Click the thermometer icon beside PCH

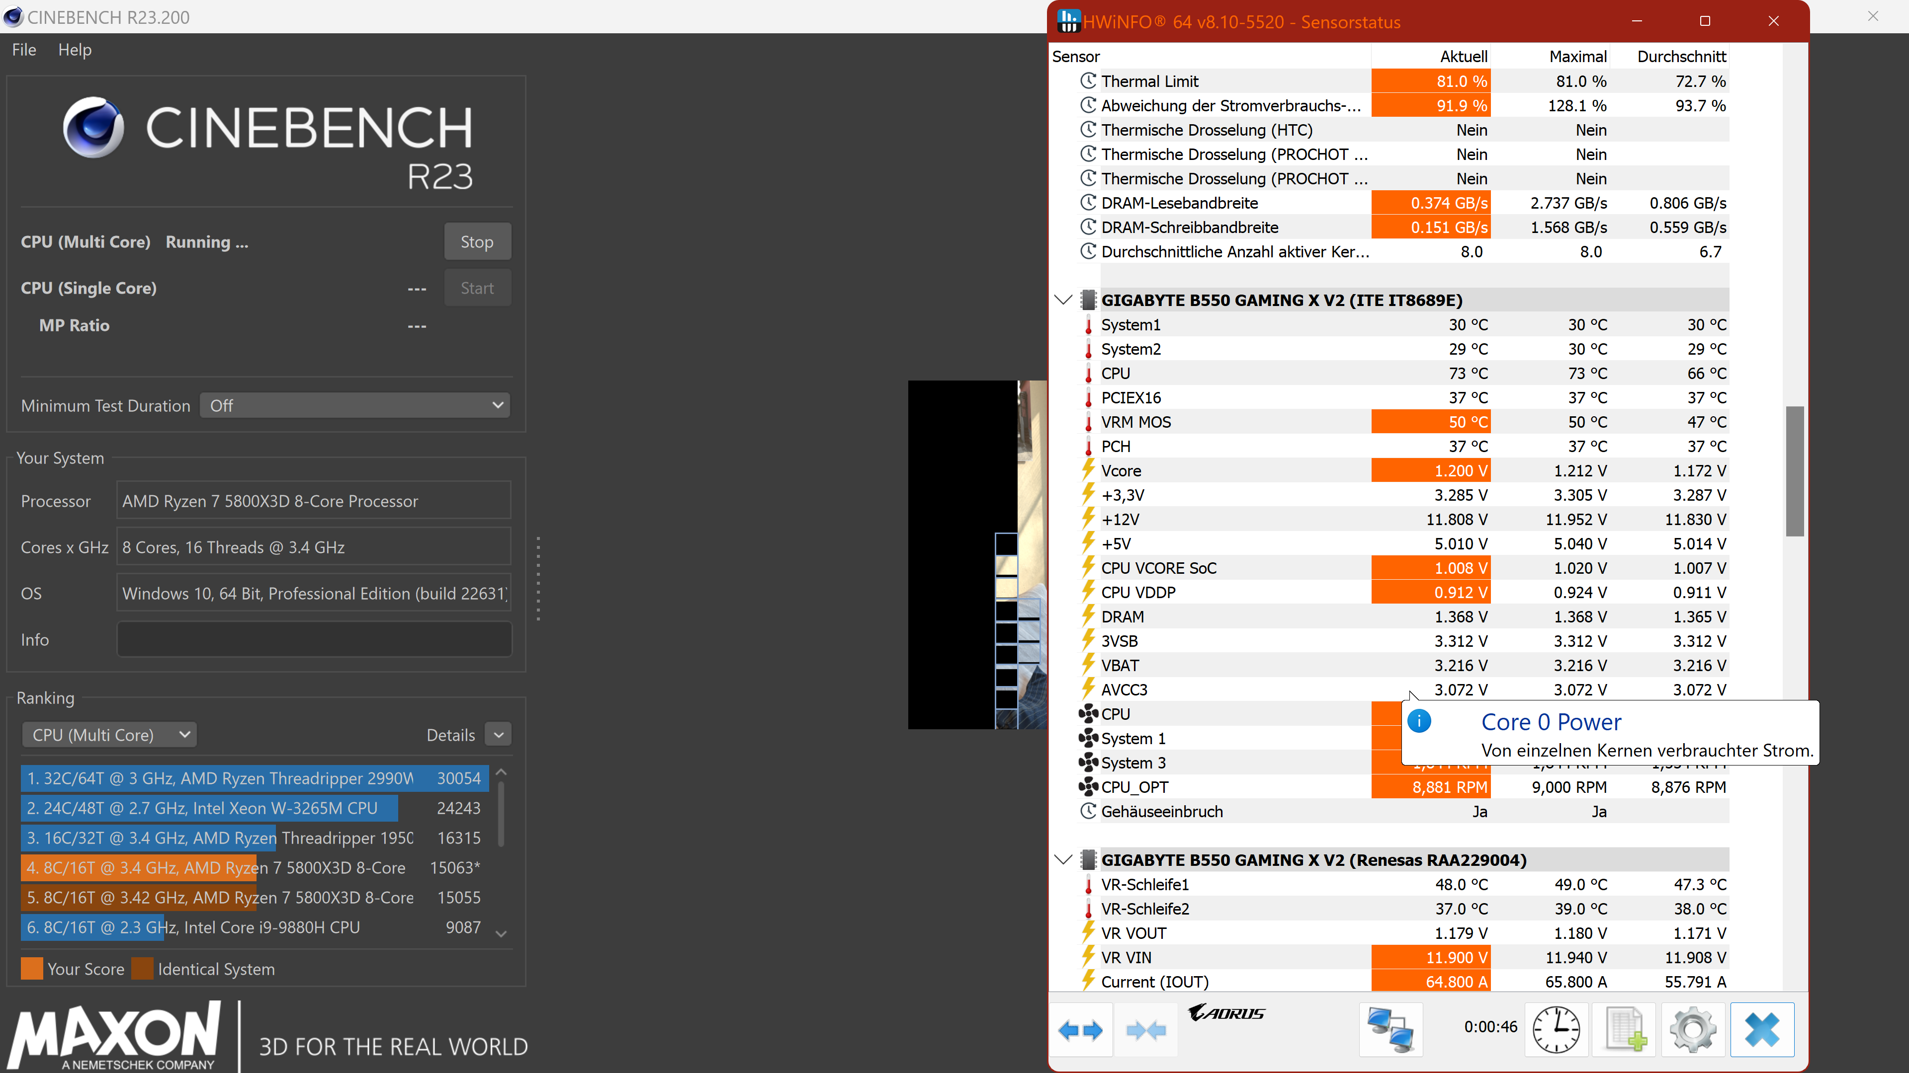pyautogui.click(x=1088, y=447)
